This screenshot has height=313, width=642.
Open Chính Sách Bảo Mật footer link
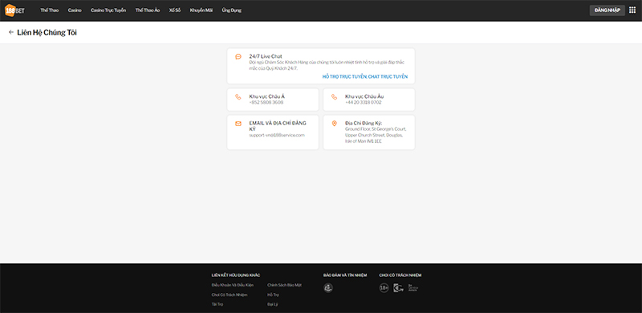point(285,285)
